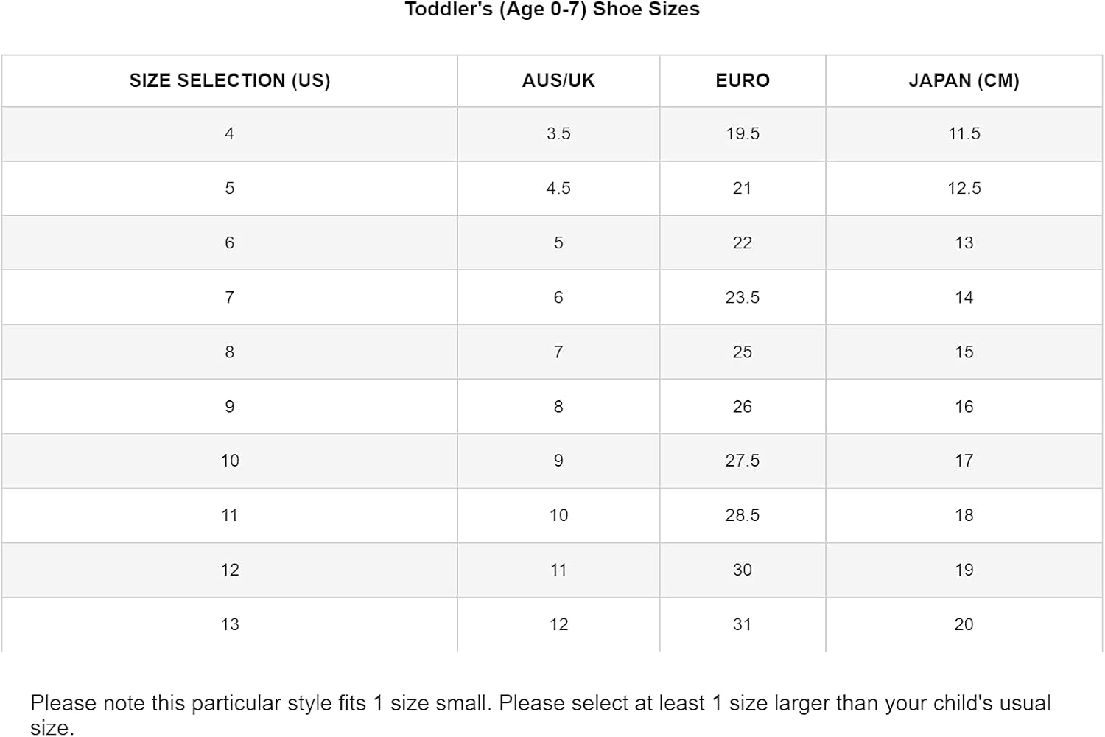Select US size 4 cell

click(x=230, y=133)
